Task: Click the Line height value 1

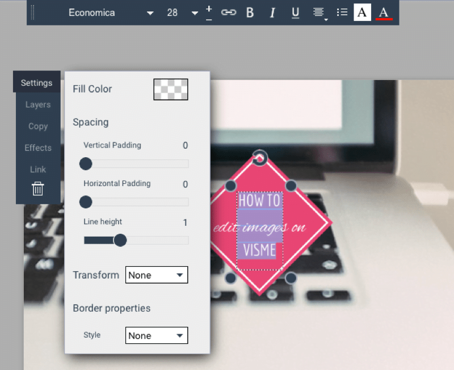Action: pyautogui.click(x=186, y=222)
